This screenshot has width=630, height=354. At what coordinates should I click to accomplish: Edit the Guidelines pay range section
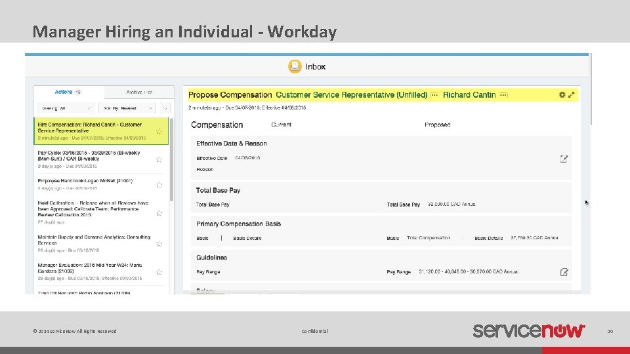tap(564, 272)
